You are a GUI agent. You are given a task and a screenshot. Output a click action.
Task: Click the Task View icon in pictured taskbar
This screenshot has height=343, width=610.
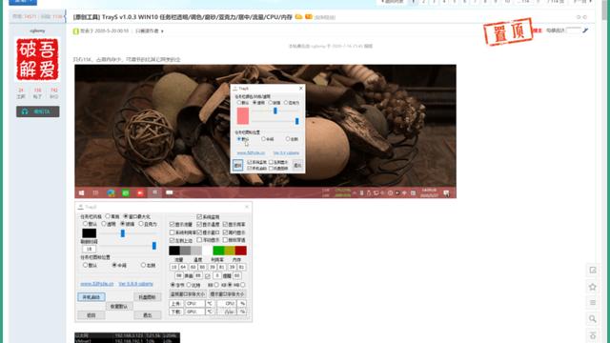(x=95, y=192)
